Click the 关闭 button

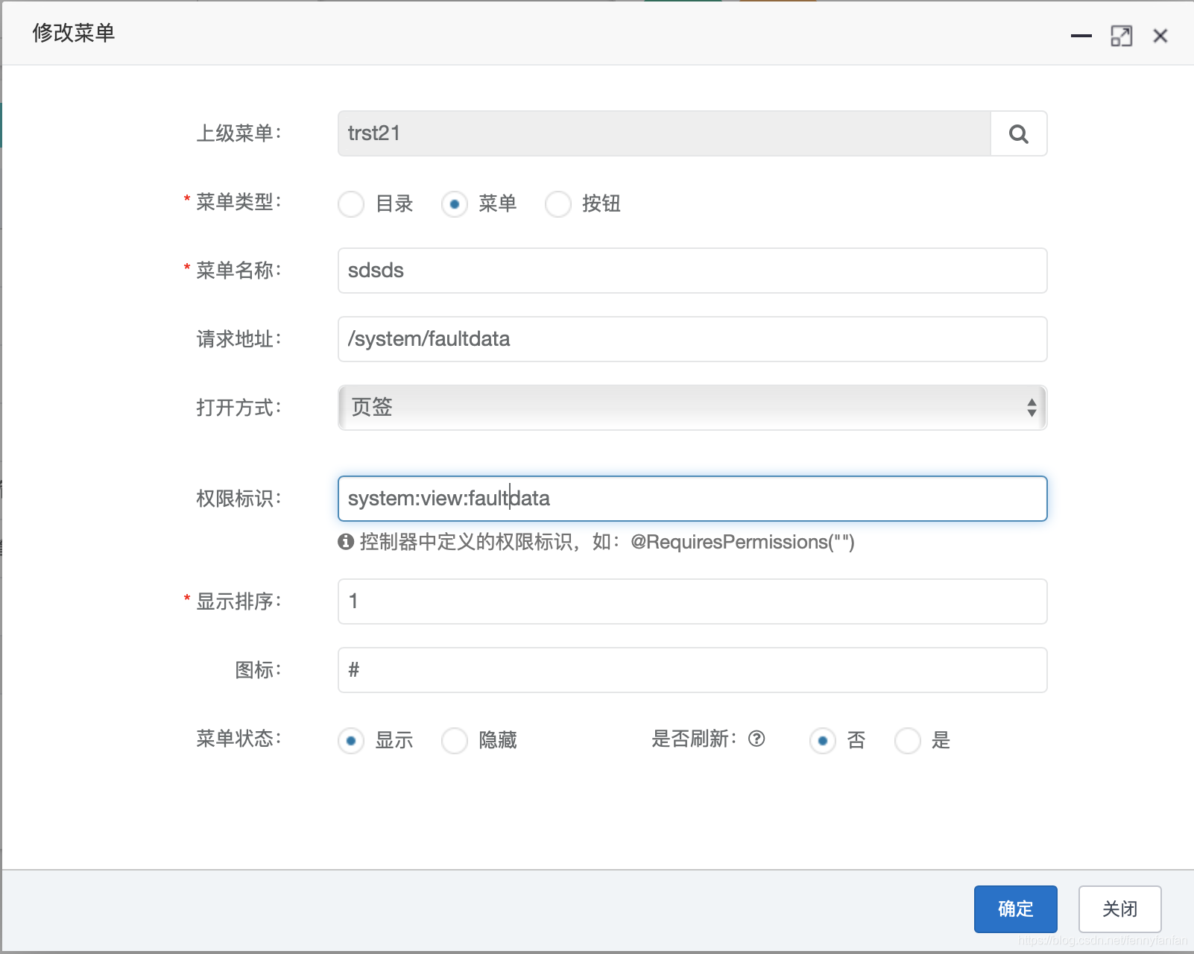(1119, 909)
